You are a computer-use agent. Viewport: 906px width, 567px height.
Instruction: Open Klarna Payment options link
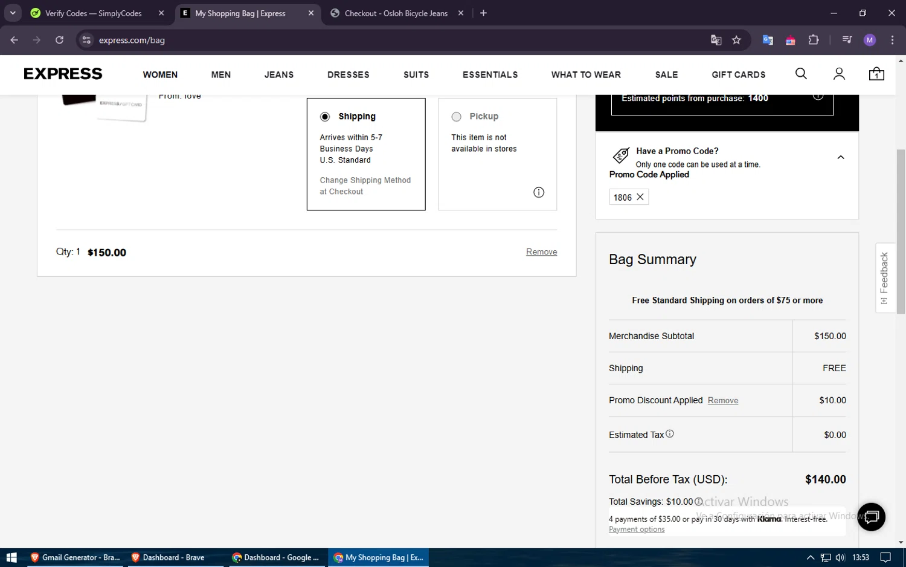tap(637, 530)
